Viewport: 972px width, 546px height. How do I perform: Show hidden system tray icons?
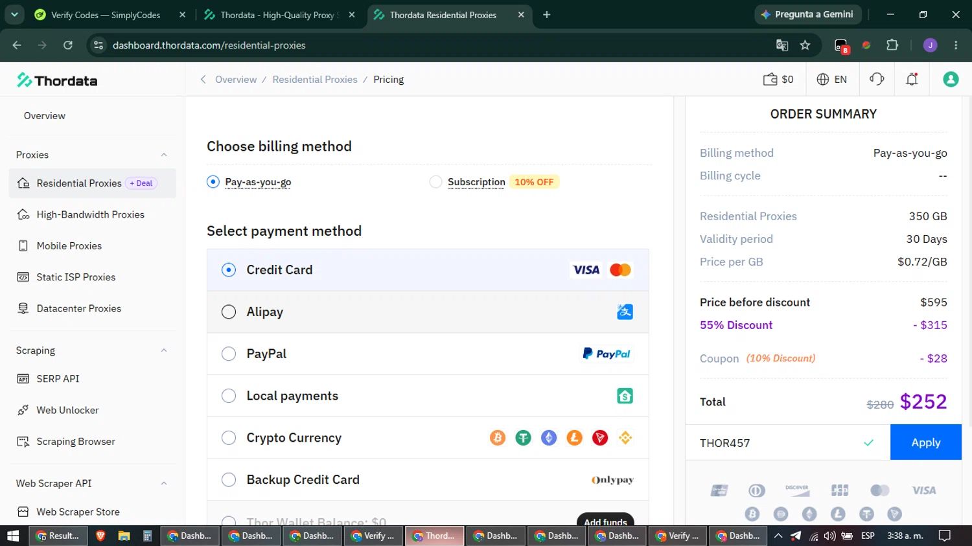click(x=778, y=536)
